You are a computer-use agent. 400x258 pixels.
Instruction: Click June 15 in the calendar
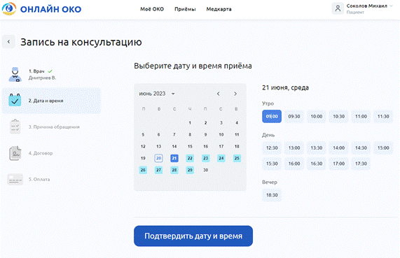(x=190, y=146)
